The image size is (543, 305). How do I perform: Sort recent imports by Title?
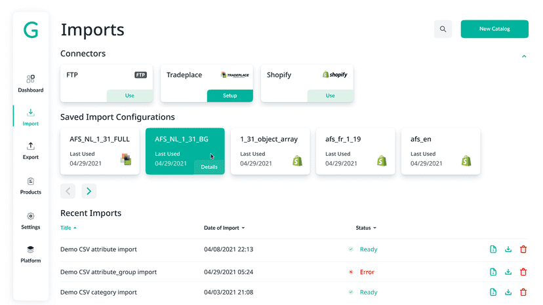pos(68,228)
